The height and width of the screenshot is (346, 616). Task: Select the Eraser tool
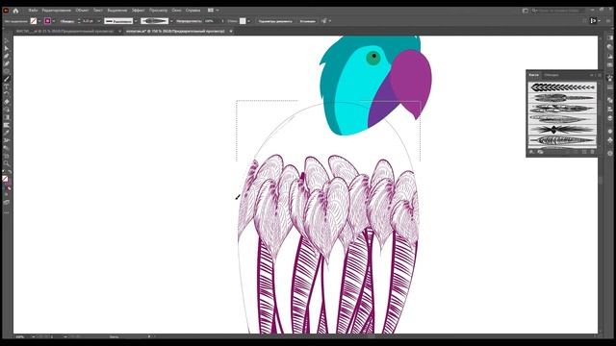point(7,102)
